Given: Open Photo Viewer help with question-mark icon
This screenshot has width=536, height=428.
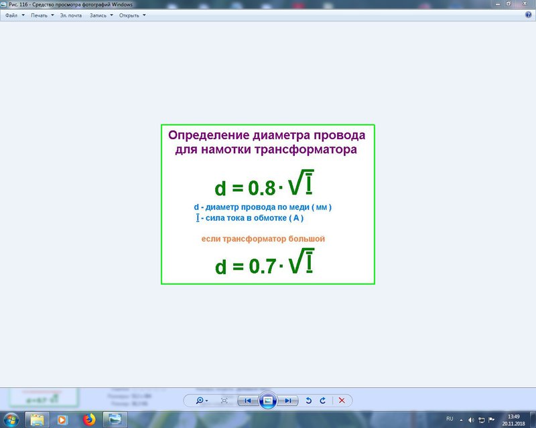Looking at the screenshot, I should point(528,15).
